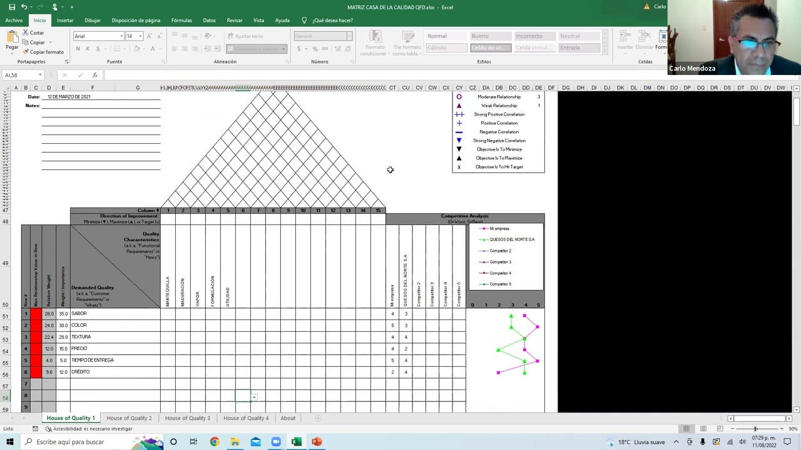This screenshot has width=801, height=450.
Task: Open Combinar y centrar dropdown
Action: coord(283,49)
